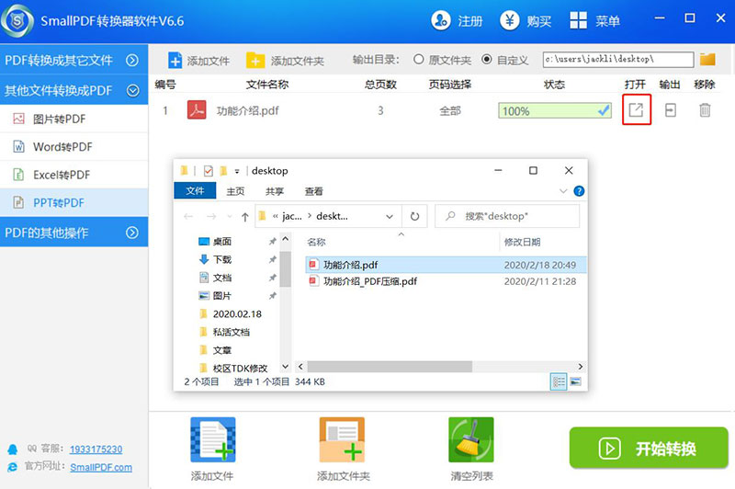This screenshot has height=489, width=735.
Task: Click the large bottom 添加文件 icon
Action: (x=213, y=439)
